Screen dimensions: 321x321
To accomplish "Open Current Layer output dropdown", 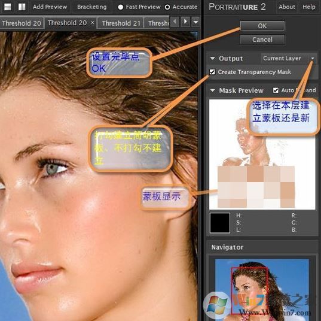I will [289, 58].
